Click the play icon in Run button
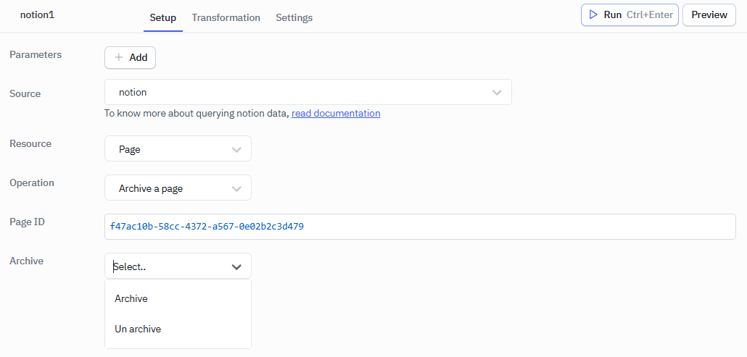747x357 pixels. [x=593, y=14]
